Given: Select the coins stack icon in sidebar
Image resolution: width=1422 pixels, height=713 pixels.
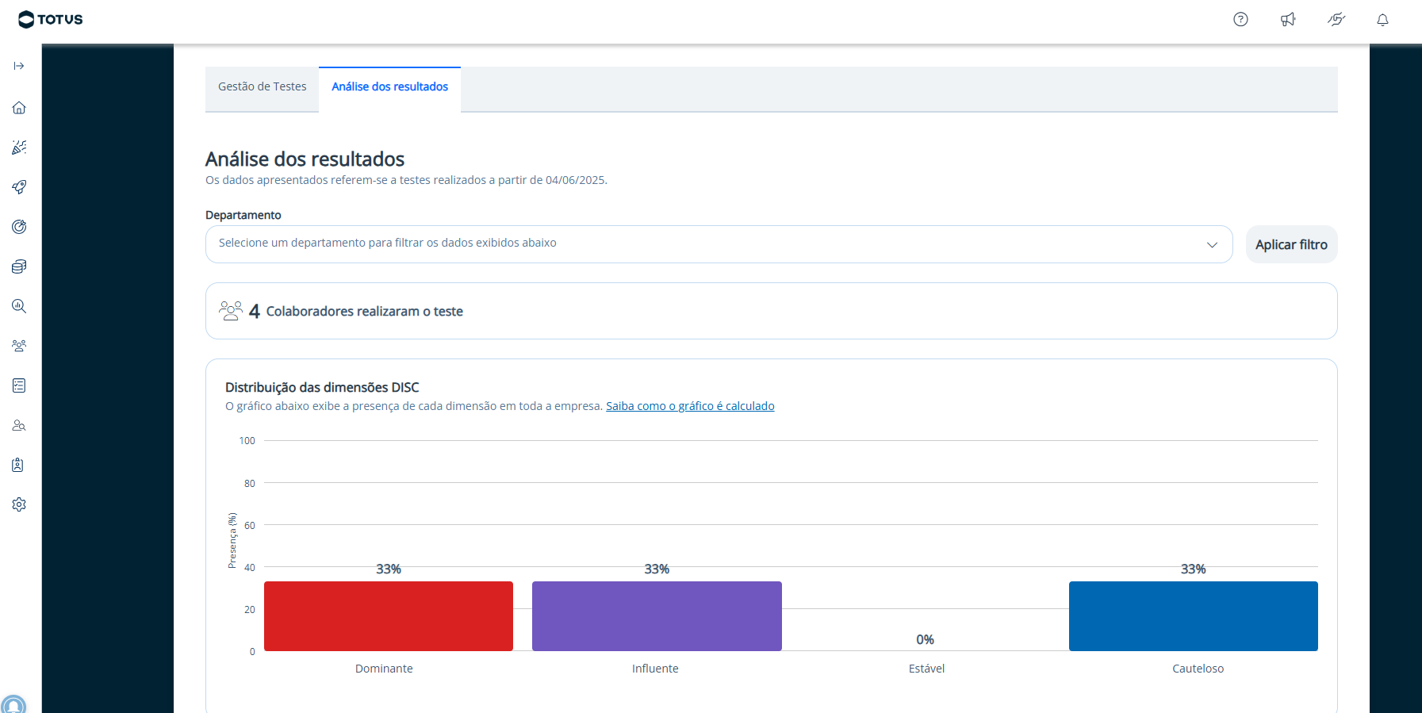Looking at the screenshot, I should 19,266.
